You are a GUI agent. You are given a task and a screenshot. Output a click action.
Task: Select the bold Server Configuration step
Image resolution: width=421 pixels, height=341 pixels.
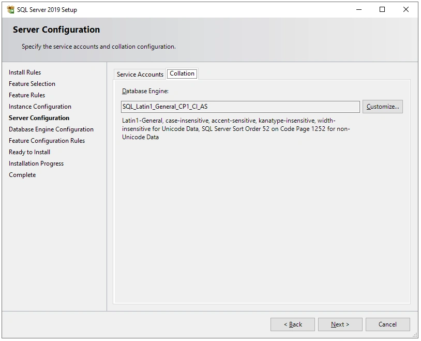[39, 118]
